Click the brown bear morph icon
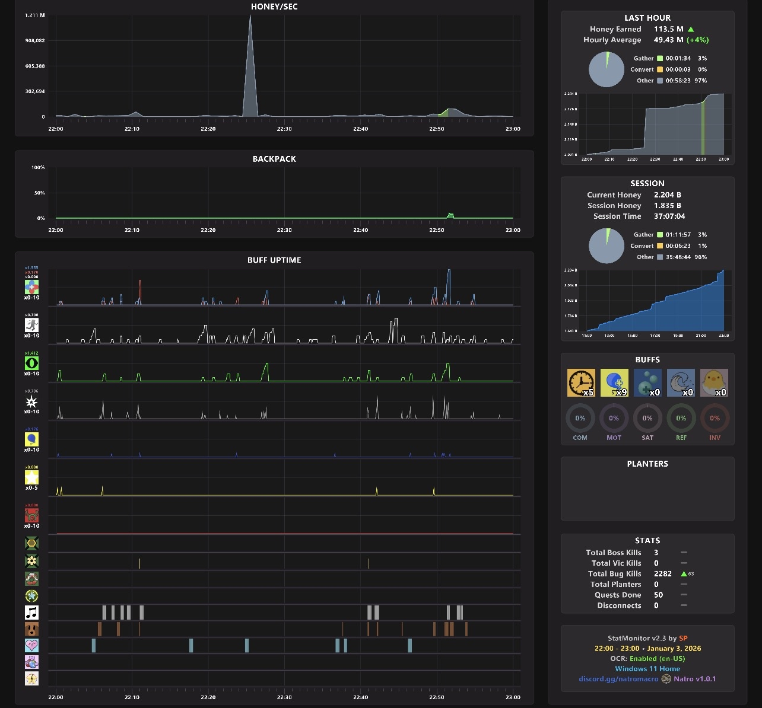Viewport: 762px width, 708px height. [31, 629]
